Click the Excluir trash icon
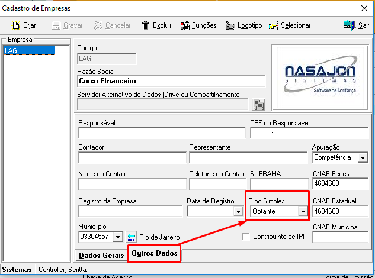The image size is (375, 278). point(146,25)
